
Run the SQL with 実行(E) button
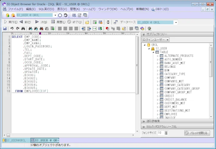[11, 22]
